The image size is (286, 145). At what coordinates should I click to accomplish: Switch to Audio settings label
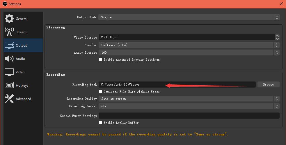tap(20, 59)
